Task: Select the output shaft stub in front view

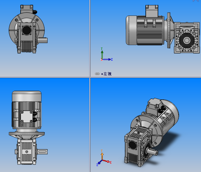Action: (43, 40)
